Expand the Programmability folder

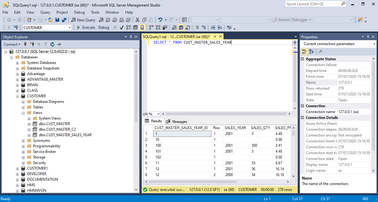[x=23, y=146]
